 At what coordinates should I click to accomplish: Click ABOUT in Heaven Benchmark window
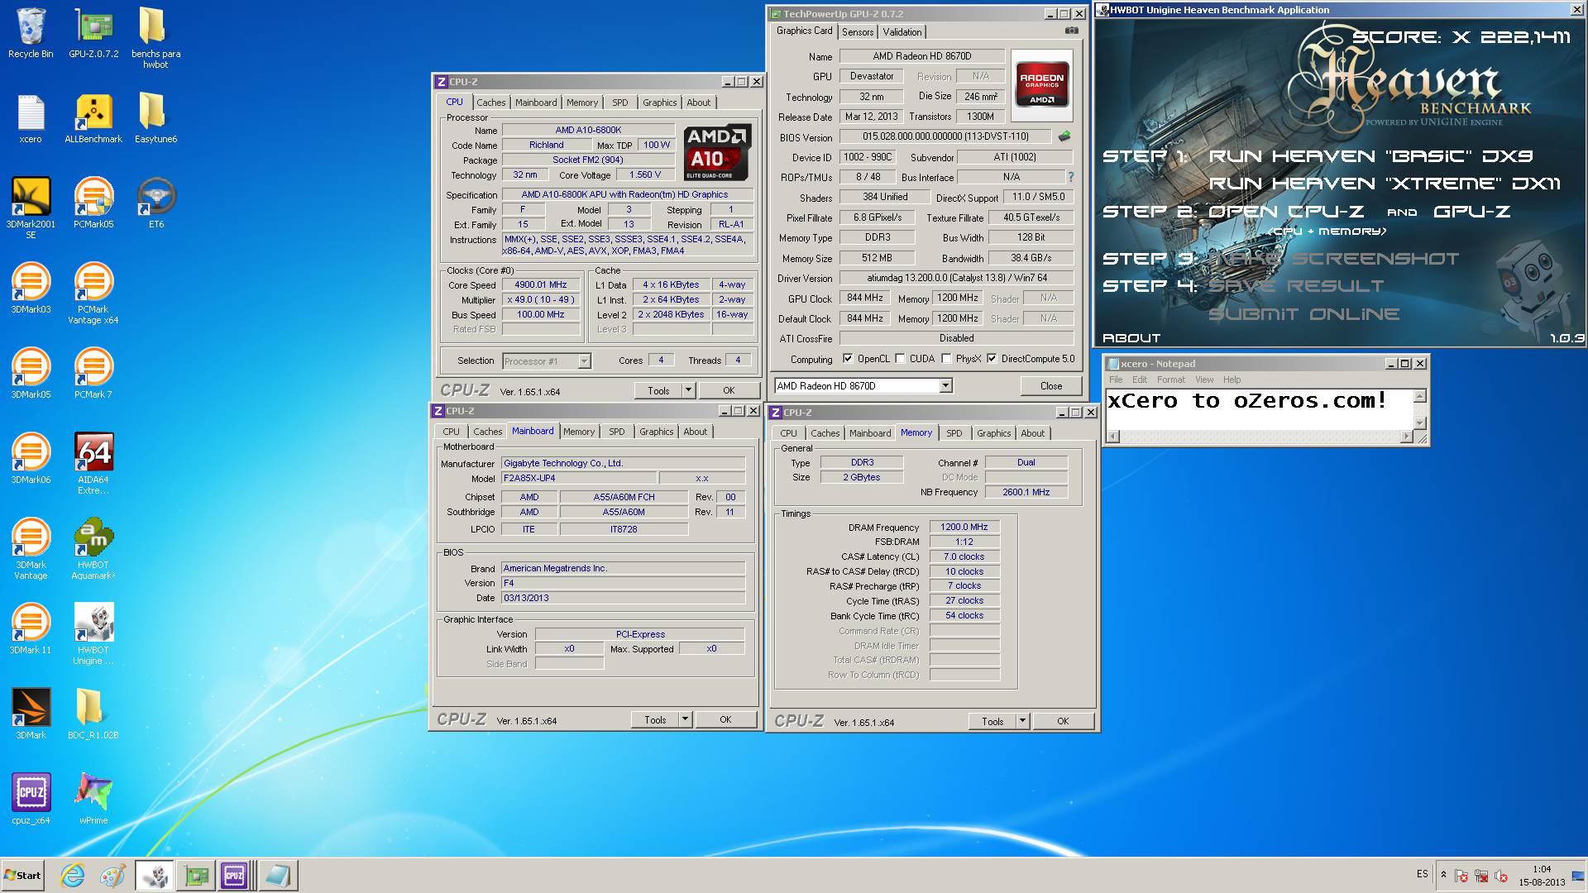tap(1131, 338)
